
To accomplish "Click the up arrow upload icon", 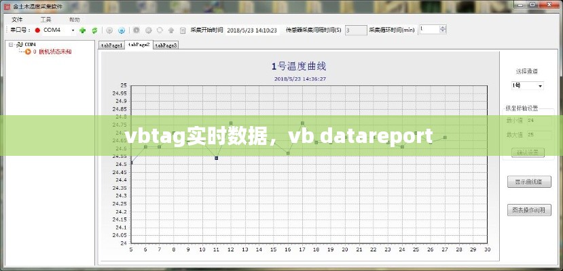I will click(171, 30).
